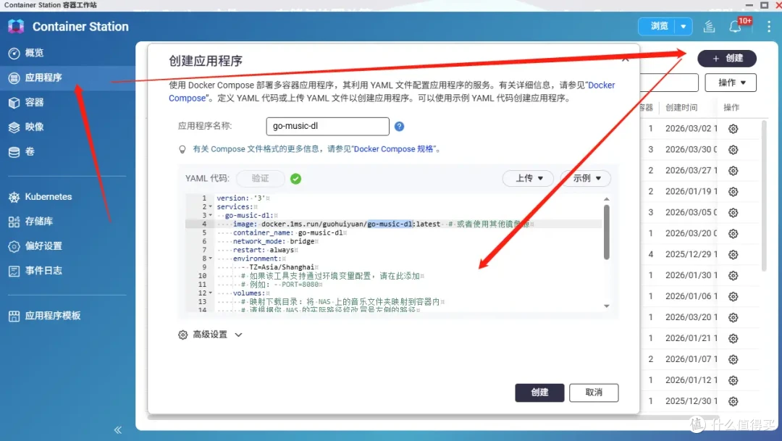Image resolution: width=782 pixels, height=441 pixels.
Task: Click the 验证 validate button
Action: pos(261,179)
